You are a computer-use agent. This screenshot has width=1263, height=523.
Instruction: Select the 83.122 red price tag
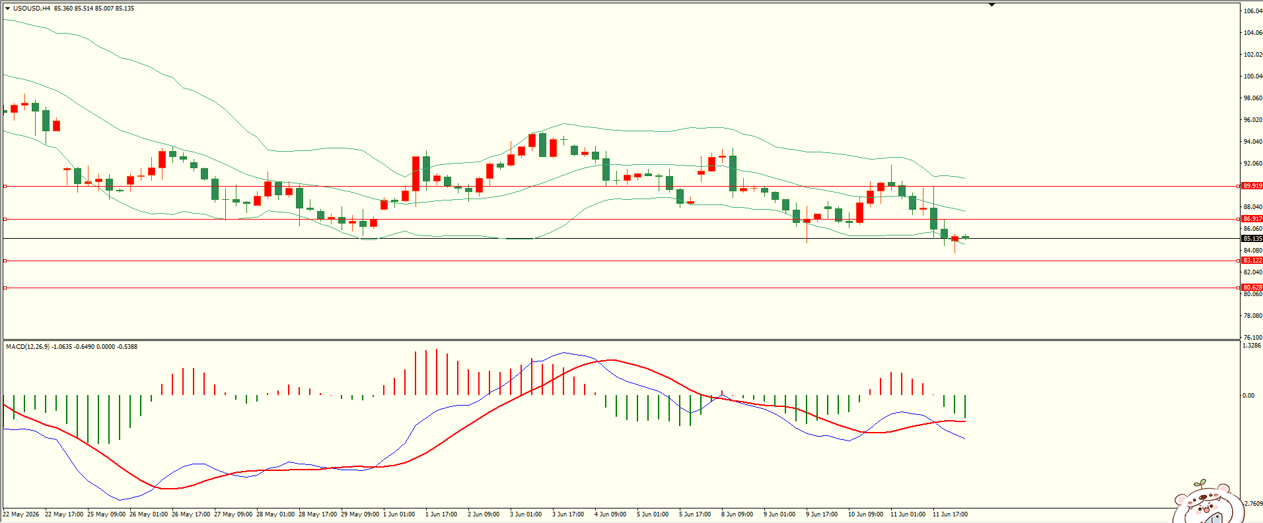click(x=1252, y=261)
